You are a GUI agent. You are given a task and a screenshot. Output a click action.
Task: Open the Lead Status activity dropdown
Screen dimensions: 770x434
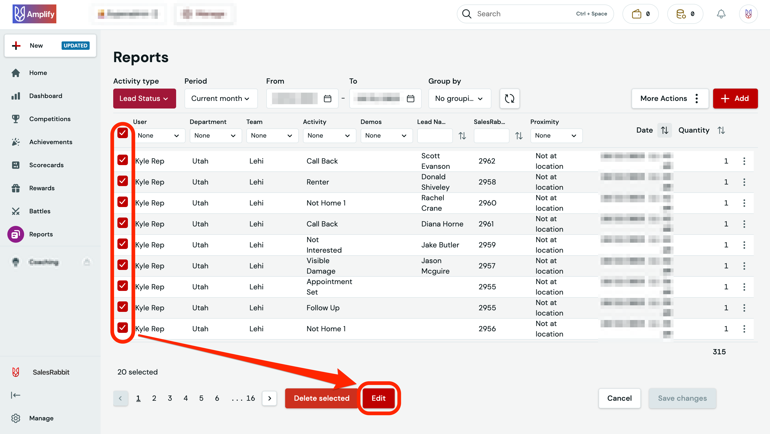point(144,98)
